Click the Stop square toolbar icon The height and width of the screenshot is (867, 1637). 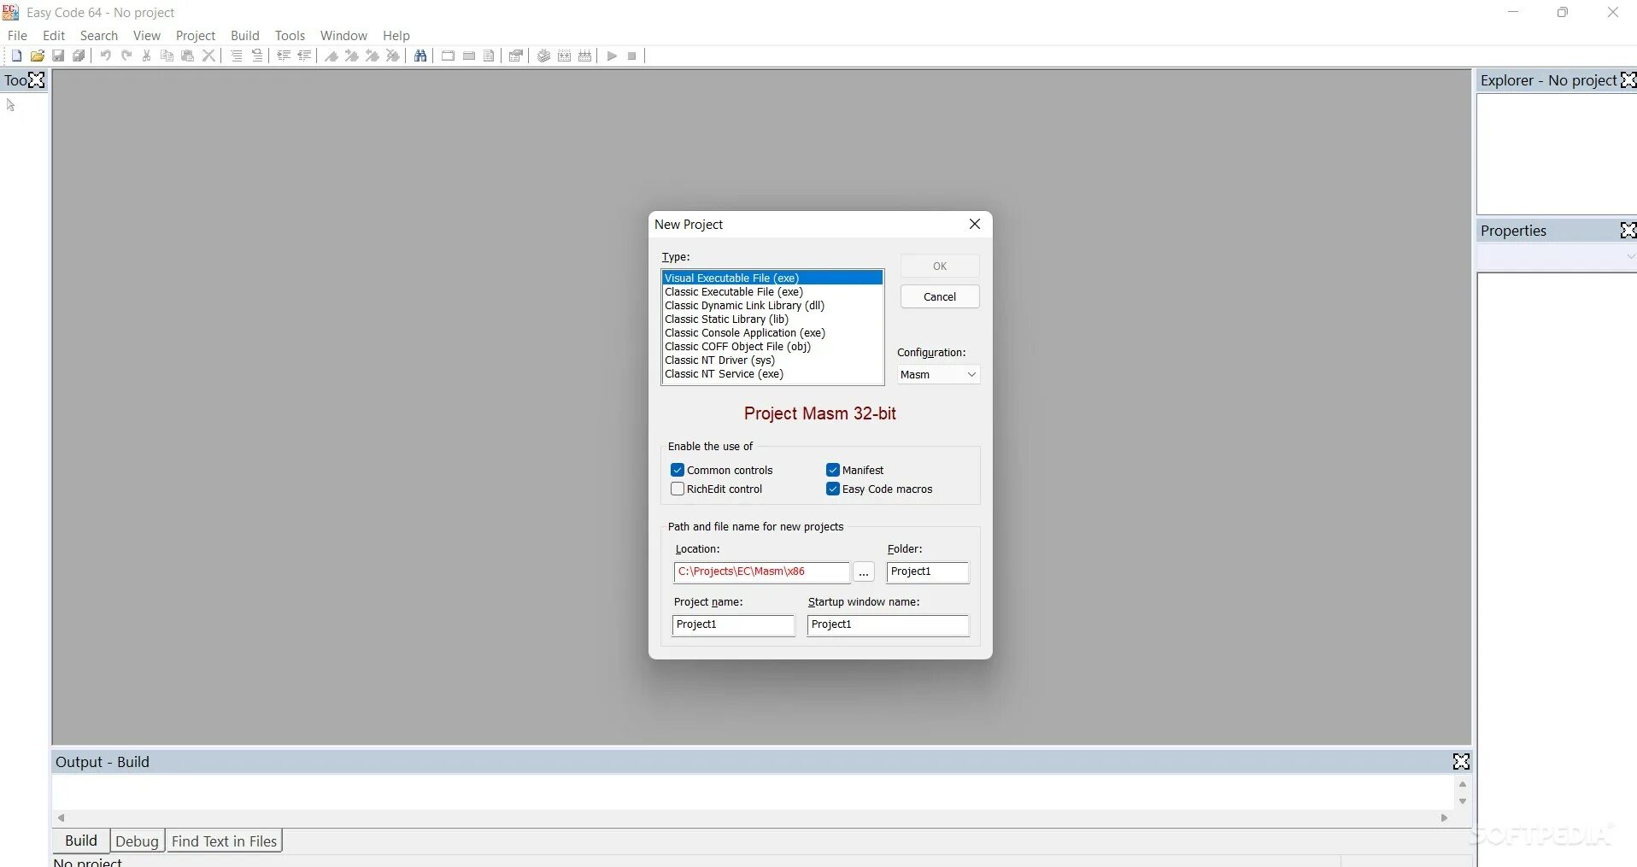(632, 56)
